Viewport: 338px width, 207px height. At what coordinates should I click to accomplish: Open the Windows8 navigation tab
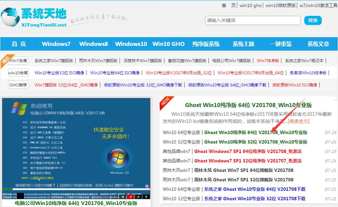point(93,44)
